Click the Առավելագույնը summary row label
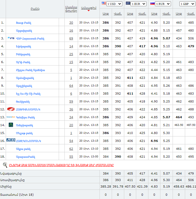The width and height of the screenshot is (196, 199). (13, 180)
